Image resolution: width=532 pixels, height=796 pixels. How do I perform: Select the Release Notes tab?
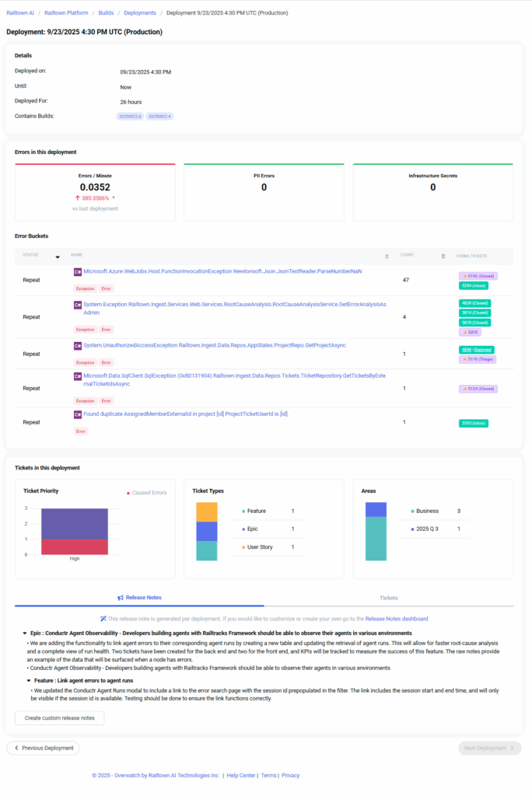pyautogui.click(x=139, y=598)
